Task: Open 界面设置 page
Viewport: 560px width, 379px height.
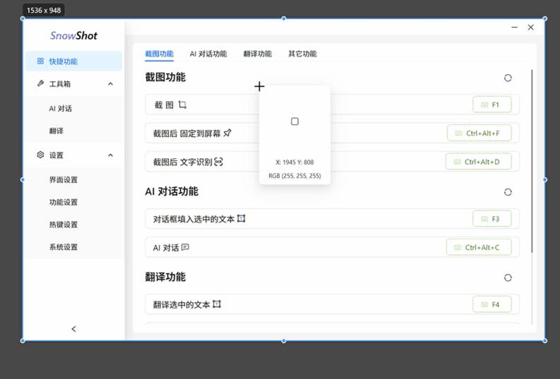Action: (64, 180)
